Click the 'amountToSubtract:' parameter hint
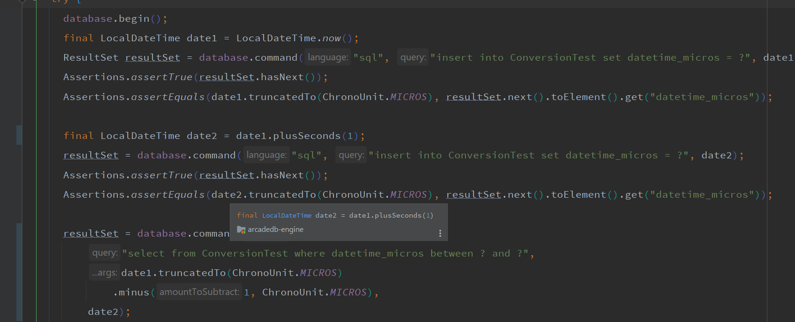This screenshot has width=795, height=322. pyautogui.click(x=199, y=292)
